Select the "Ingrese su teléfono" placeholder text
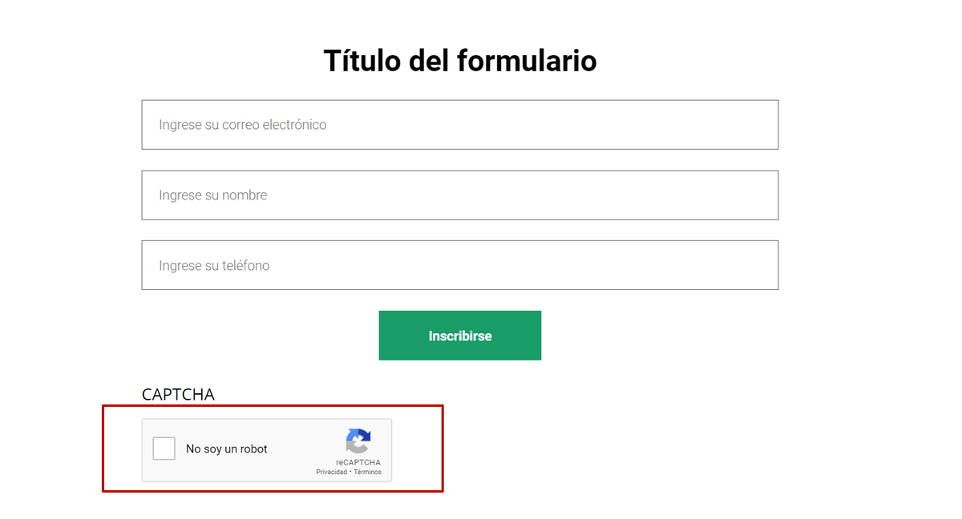This screenshot has height=519, width=962. 214,266
